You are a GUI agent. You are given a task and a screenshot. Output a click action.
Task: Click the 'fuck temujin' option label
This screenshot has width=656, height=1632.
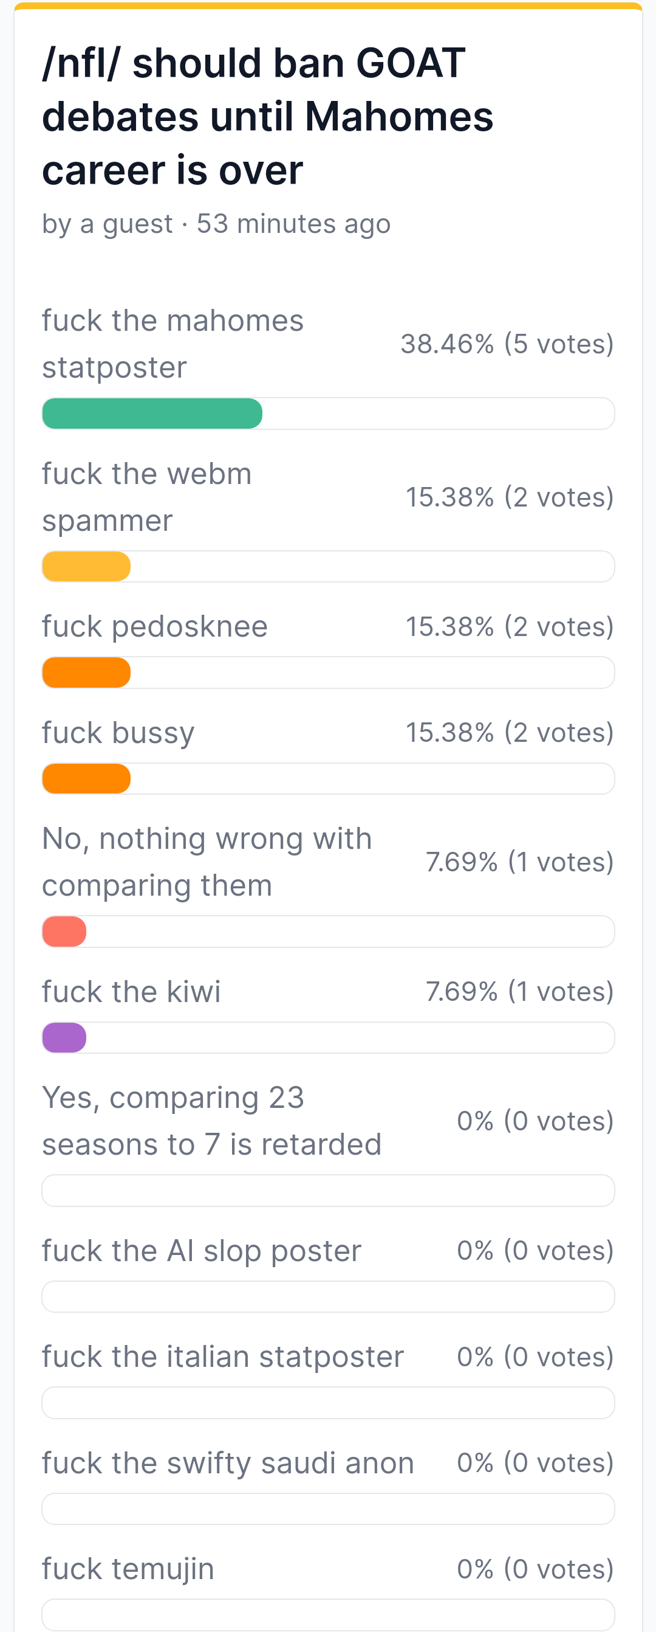128,1569
